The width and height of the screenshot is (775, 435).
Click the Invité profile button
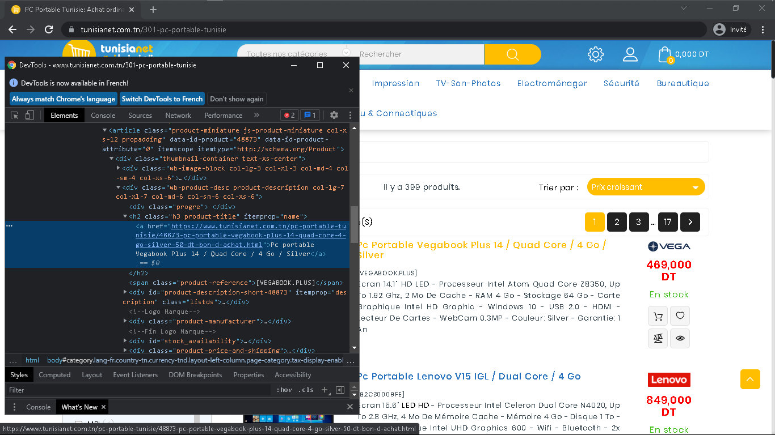tap(732, 29)
